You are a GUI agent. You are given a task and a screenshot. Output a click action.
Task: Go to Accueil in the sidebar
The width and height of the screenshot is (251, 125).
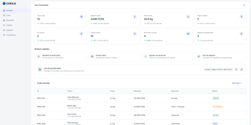point(16,11)
